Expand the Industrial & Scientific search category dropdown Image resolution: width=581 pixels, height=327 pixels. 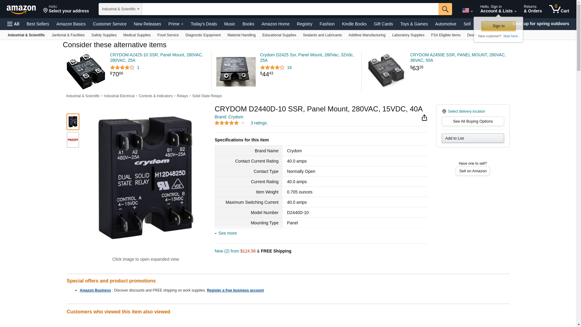point(120,9)
